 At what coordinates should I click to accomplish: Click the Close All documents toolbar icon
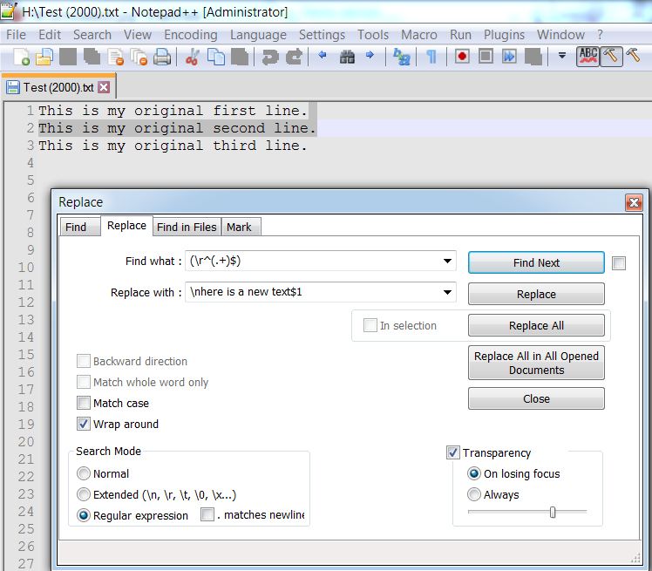[139, 56]
